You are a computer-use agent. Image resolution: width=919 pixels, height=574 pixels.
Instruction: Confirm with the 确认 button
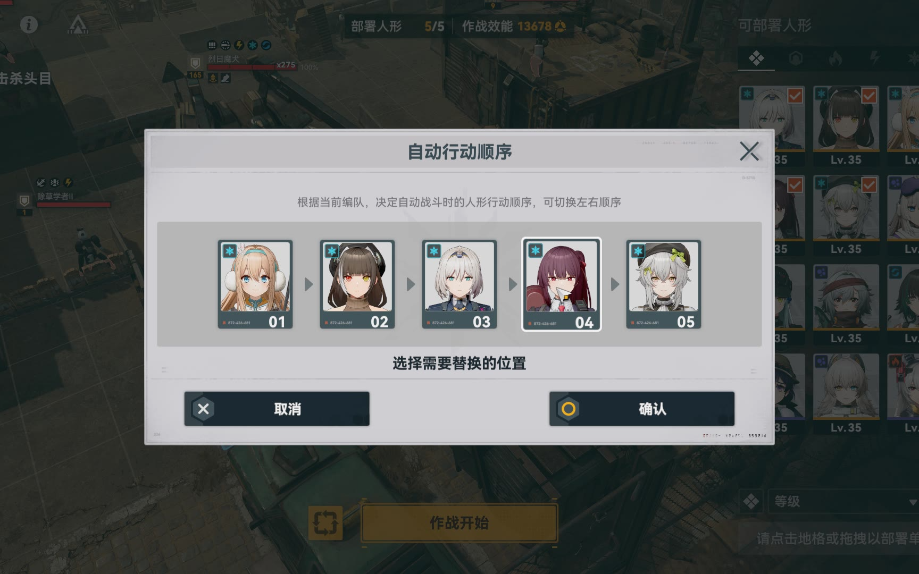pyautogui.click(x=642, y=409)
